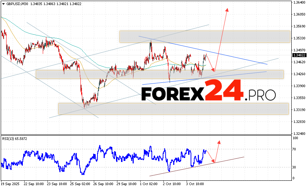Select the upper gray resistance zone
Image resolution: width=308 pixels, height=188 pixels.
coord(204,37)
